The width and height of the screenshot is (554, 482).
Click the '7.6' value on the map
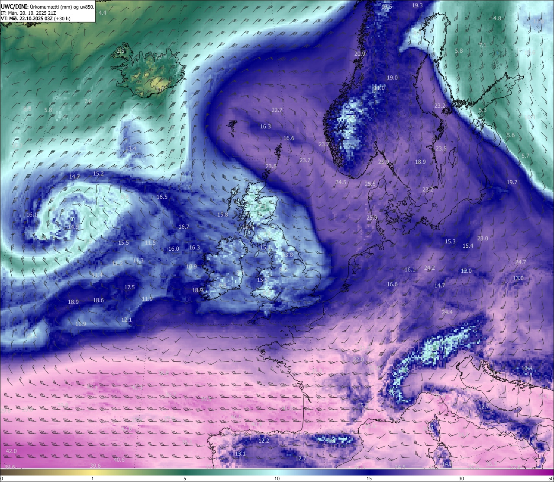point(88,102)
